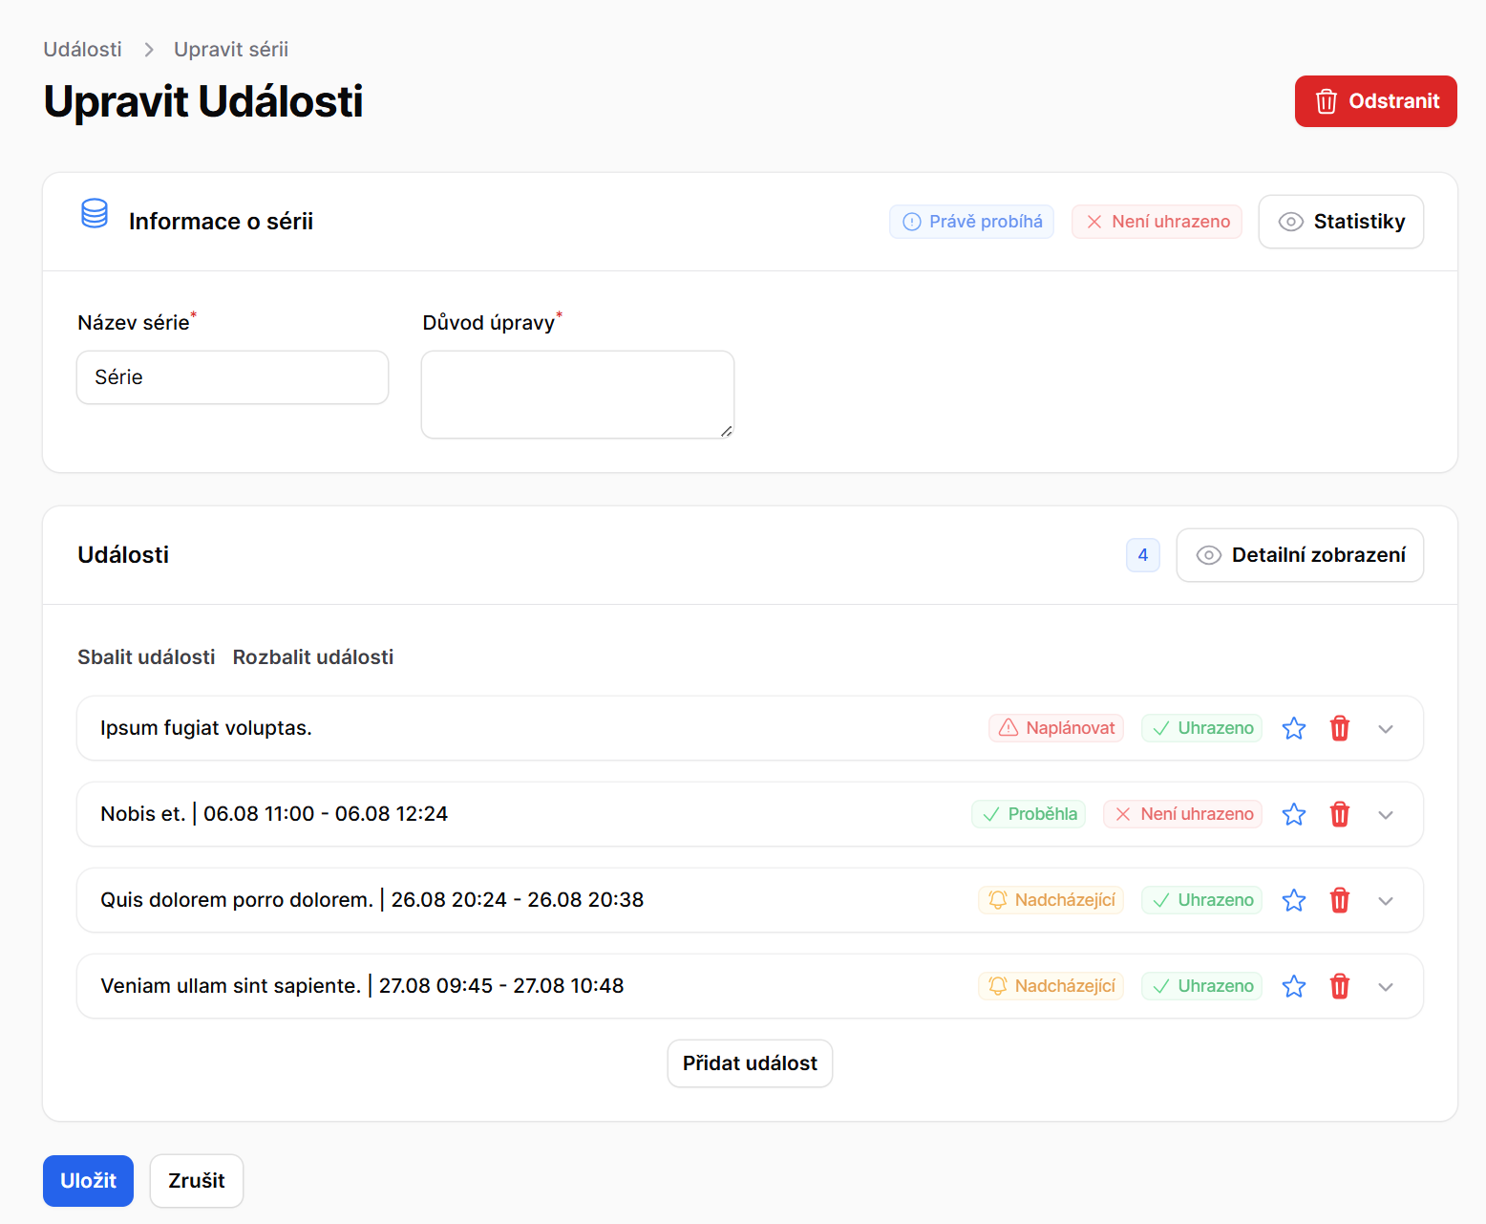Click Nadcházející badge on Veniam ullam row
The image size is (1486, 1224).
(1051, 986)
